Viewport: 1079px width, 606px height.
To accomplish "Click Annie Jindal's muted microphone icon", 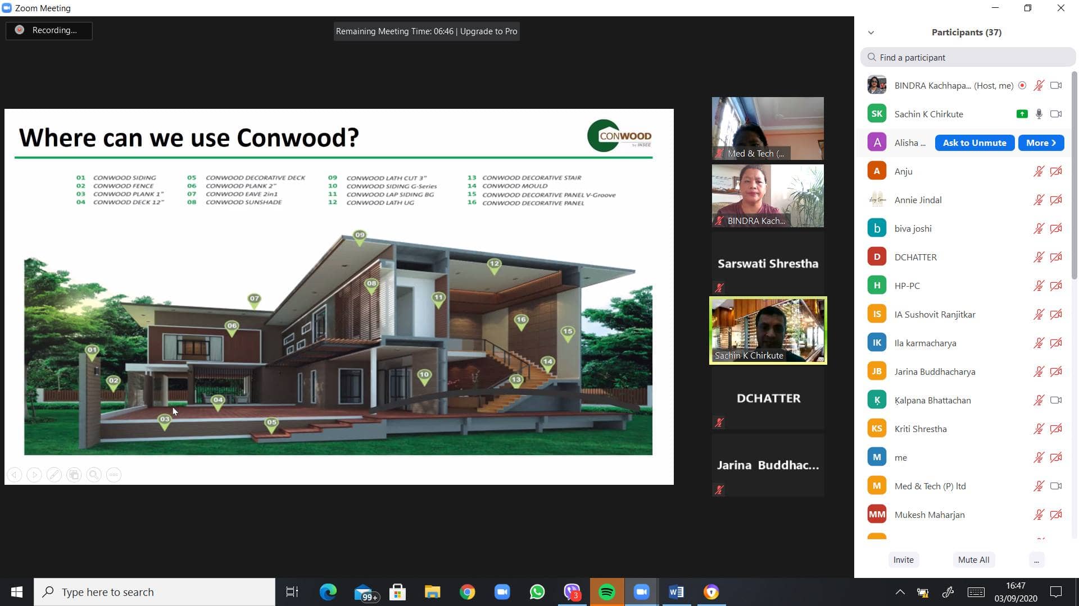I will click(x=1039, y=200).
